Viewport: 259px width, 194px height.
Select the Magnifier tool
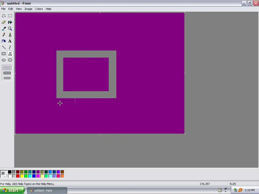coord(10,29)
